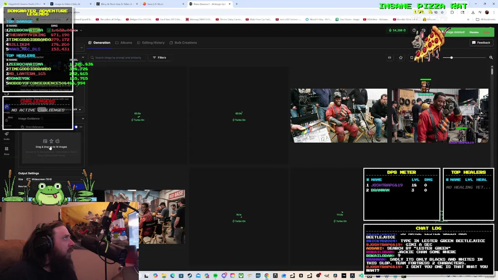Image resolution: width=498 pixels, height=280 pixels.
Task: Click the select images icon
Action: (x=412, y=58)
